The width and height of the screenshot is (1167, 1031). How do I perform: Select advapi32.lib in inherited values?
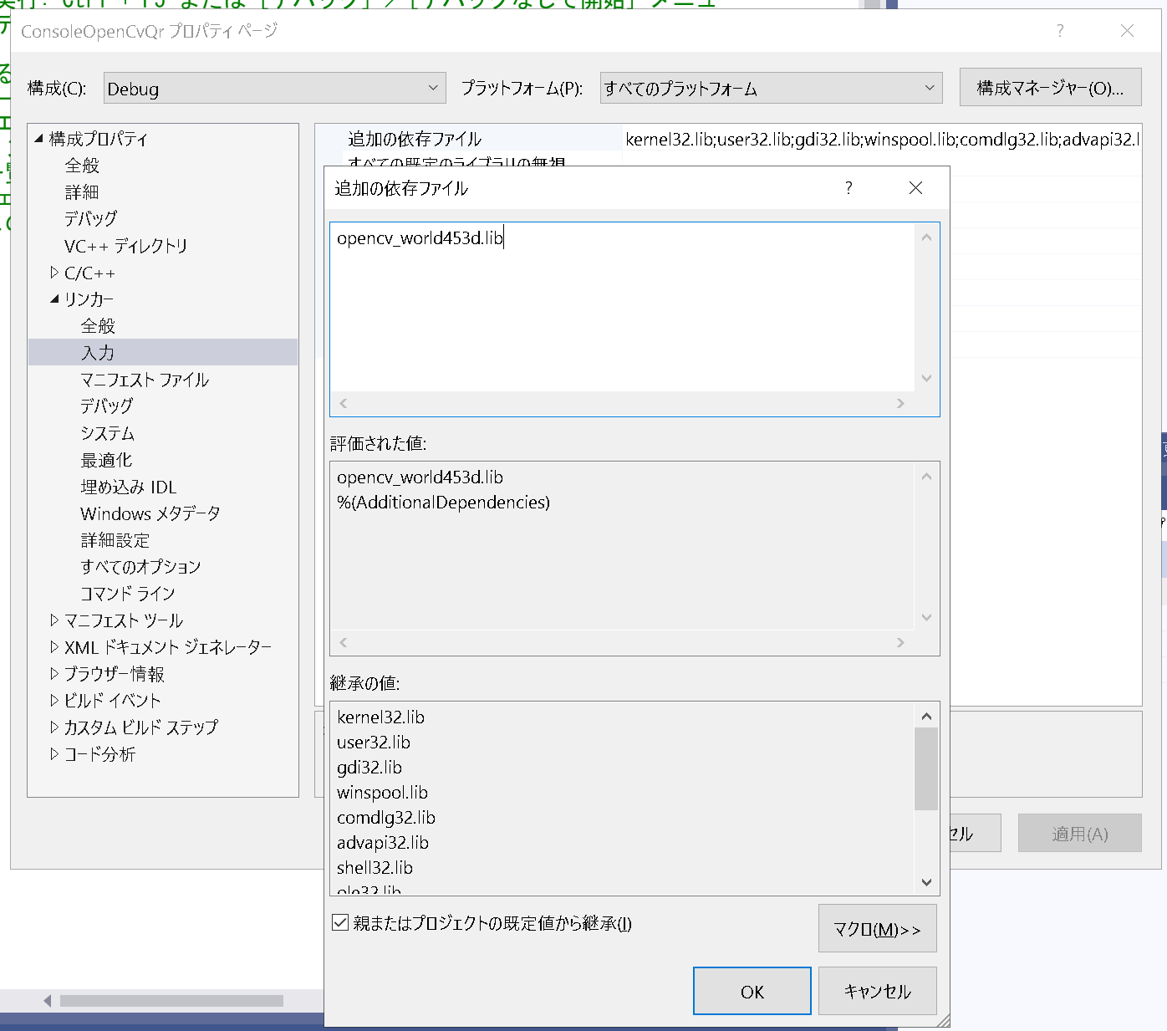383,843
